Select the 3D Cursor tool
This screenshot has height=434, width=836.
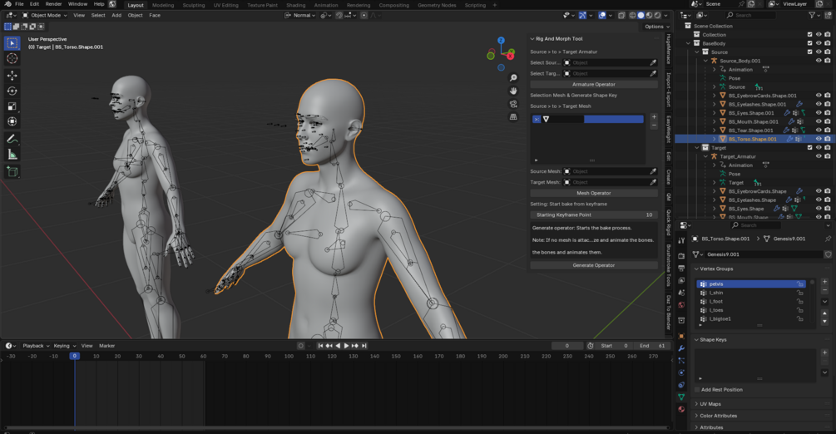pyautogui.click(x=12, y=58)
